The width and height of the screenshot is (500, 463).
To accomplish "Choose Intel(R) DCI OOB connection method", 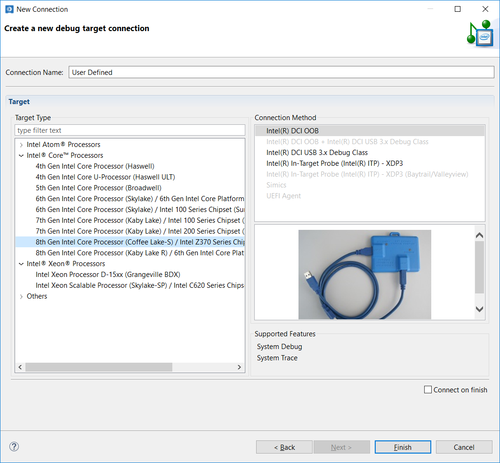I will 370,131.
